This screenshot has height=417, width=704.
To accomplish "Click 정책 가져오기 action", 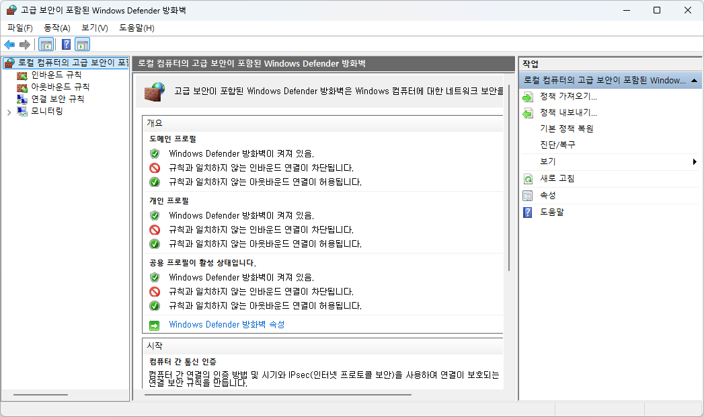I will (568, 96).
